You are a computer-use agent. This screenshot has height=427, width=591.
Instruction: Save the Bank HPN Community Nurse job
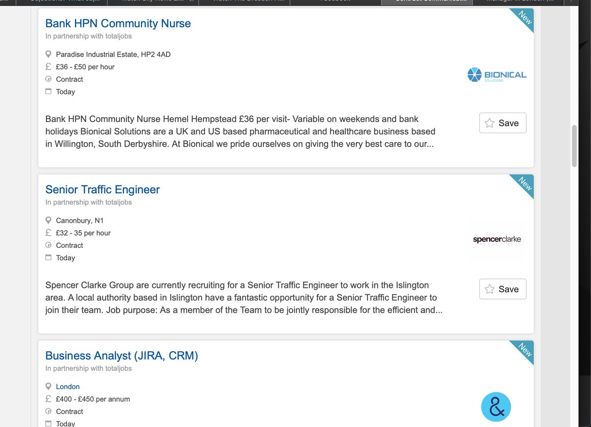502,123
